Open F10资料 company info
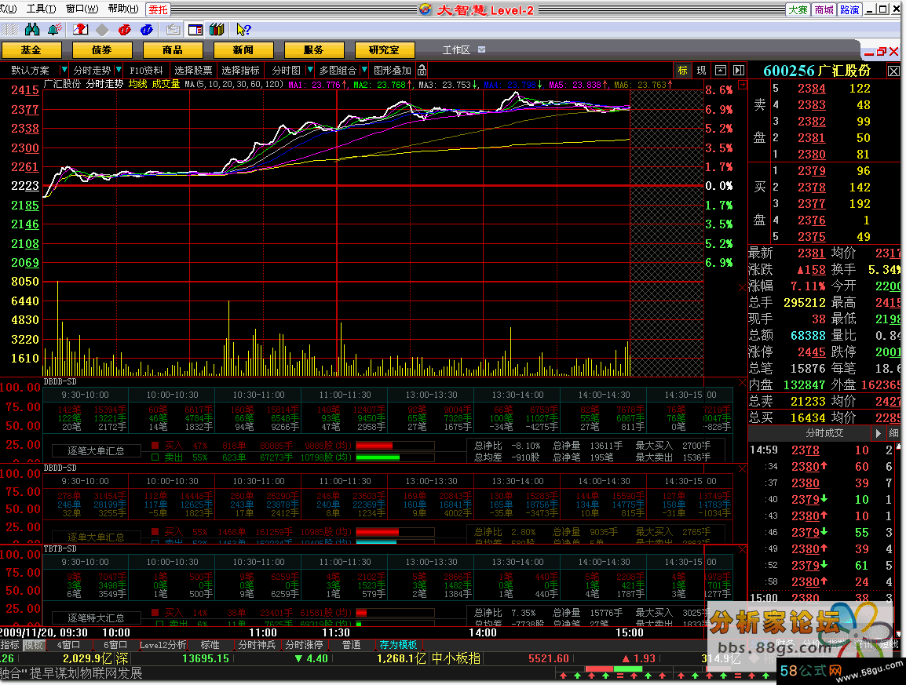 click(146, 70)
